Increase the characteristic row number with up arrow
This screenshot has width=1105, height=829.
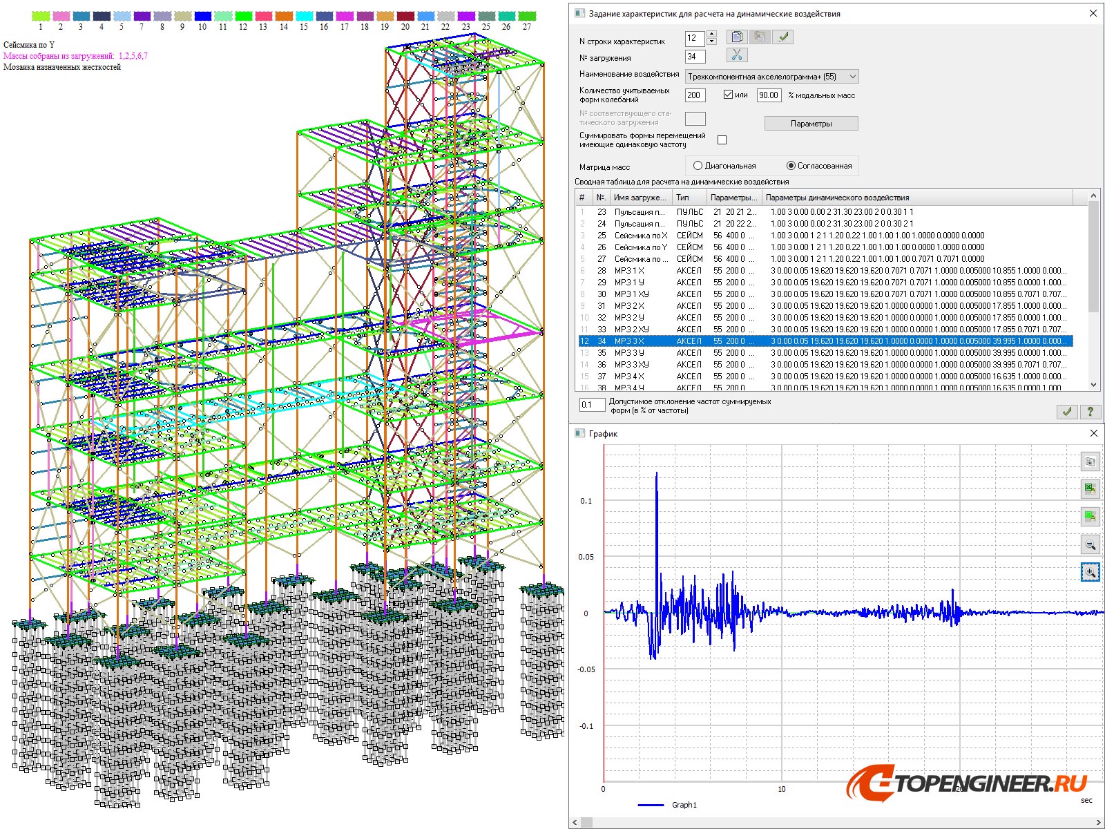pyautogui.click(x=712, y=34)
